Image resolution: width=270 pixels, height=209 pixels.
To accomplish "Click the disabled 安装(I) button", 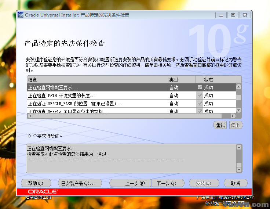I will click(x=204, y=183).
